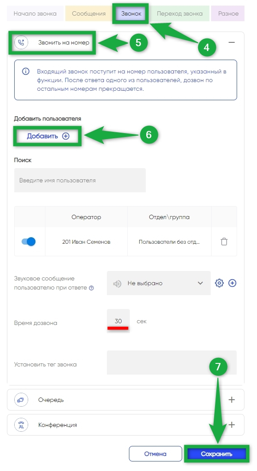Click speaker icon in Не выбрано field
Screen dimensions: 257x471
point(117,283)
